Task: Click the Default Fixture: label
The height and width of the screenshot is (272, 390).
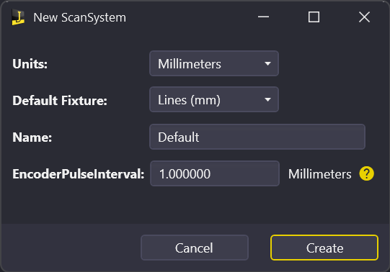Action: 60,100
